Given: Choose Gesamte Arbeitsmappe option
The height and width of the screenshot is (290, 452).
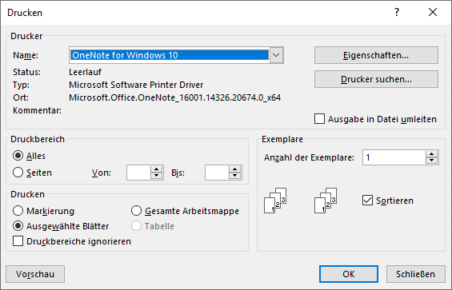Looking at the screenshot, I should pyautogui.click(x=136, y=211).
